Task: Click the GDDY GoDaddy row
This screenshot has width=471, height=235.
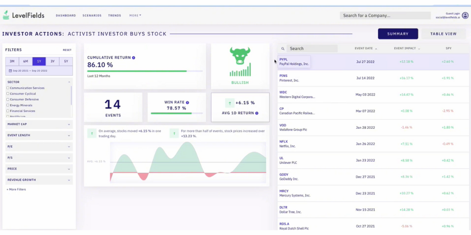Action: click(373, 177)
